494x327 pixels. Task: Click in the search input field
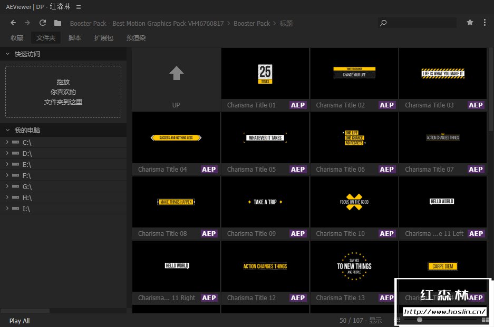[422, 23]
